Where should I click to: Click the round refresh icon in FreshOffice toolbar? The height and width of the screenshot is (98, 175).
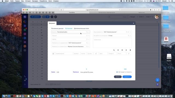(x=56, y=17)
